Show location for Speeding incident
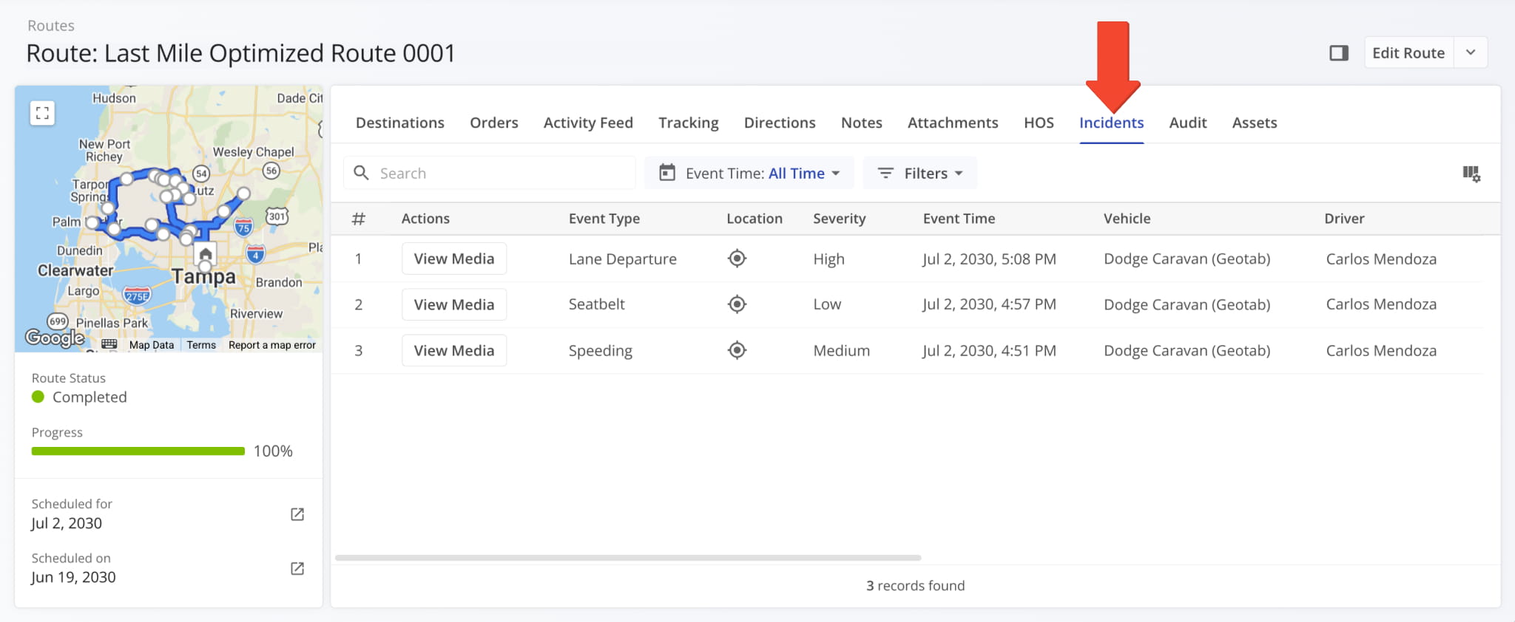Image resolution: width=1515 pixels, height=622 pixels. [737, 350]
